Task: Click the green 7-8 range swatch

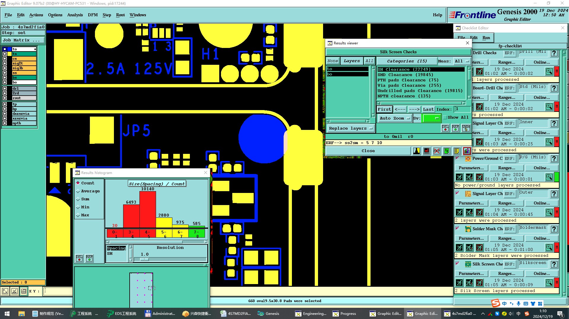Action: point(196,233)
